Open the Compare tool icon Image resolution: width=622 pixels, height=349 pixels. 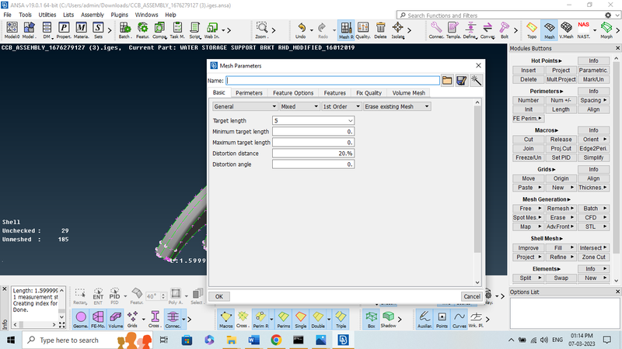click(x=159, y=30)
